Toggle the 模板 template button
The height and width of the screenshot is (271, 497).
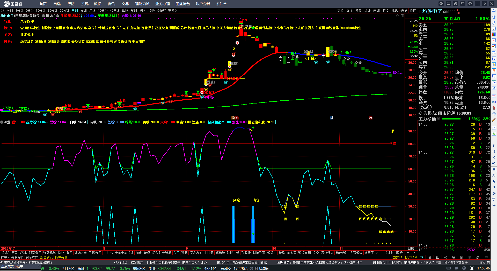click(x=399, y=253)
